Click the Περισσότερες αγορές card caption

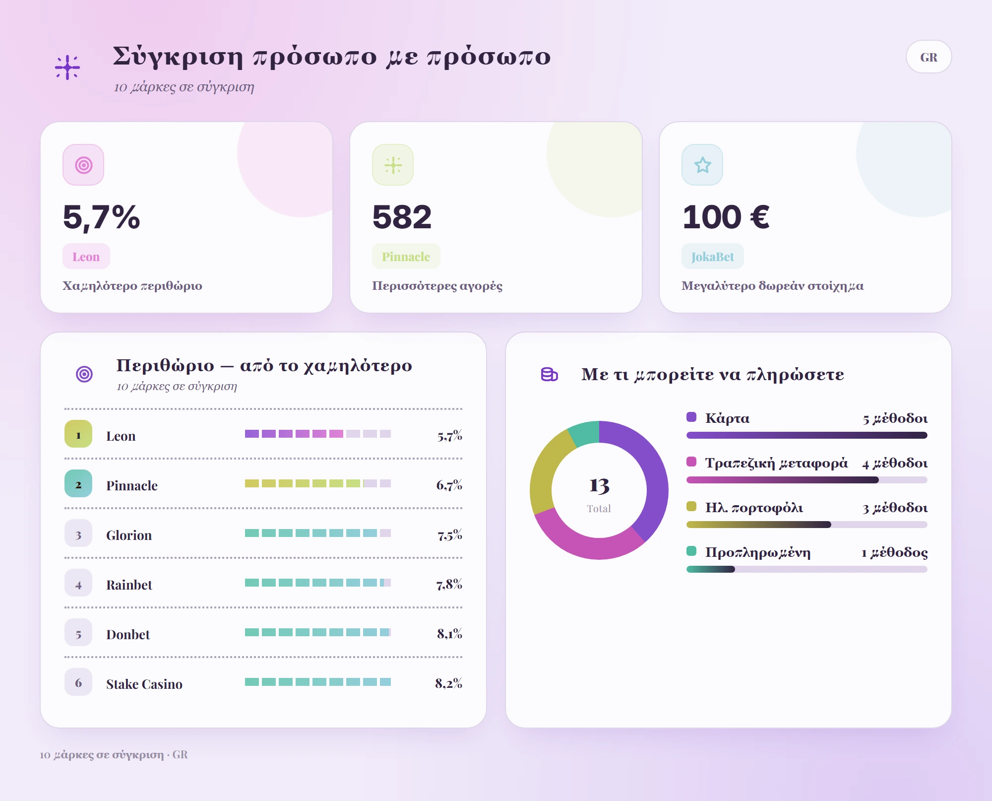(437, 286)
